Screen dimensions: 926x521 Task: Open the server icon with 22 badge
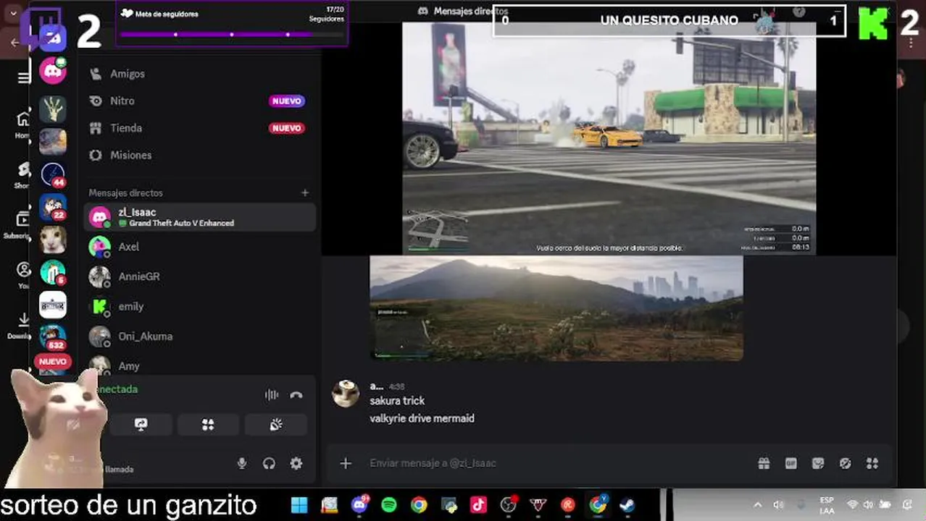(x=53, y=208)
